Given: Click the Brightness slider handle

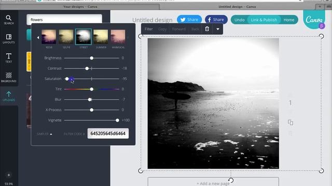Looking at the screenshot, I should [x=91, y=58].
